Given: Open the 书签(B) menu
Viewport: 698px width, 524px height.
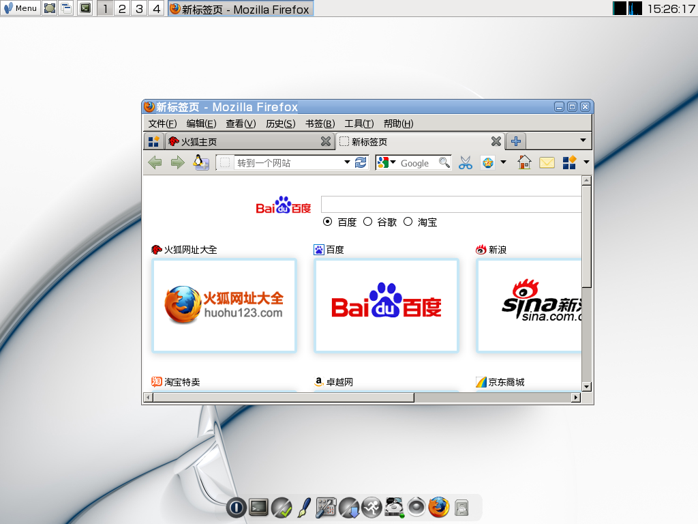Looking at the screenshot, I should (x=320, y=123).
